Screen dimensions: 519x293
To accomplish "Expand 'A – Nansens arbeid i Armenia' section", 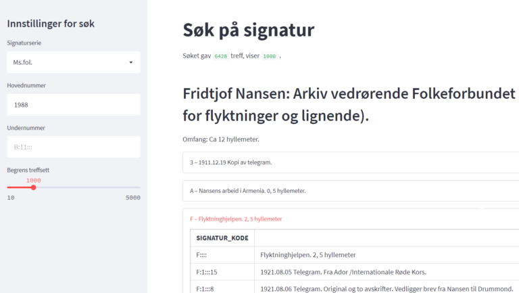I will point(351,191).
